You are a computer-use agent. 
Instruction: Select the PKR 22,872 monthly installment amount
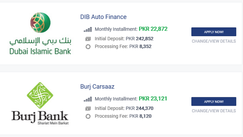[x=153, y=29]
